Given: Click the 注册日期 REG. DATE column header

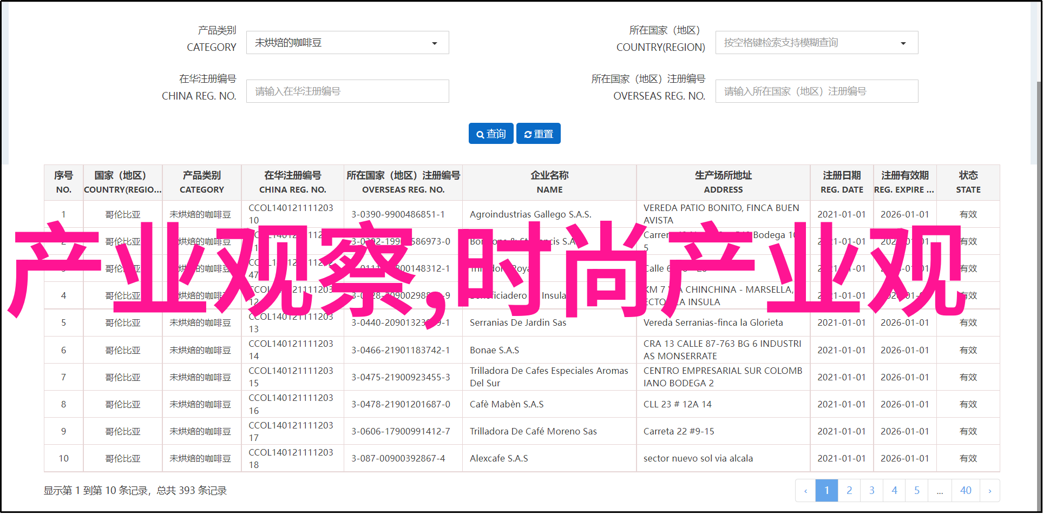Looking at the screenshot, I should coord(842,182).
